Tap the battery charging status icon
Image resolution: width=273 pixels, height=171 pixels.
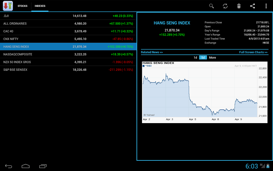tap(268, 166)
